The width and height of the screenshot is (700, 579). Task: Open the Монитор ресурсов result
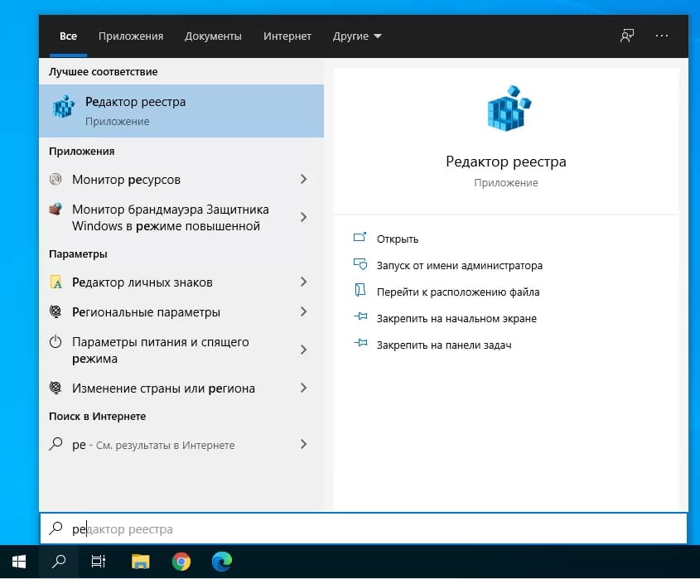click(181, 180)
